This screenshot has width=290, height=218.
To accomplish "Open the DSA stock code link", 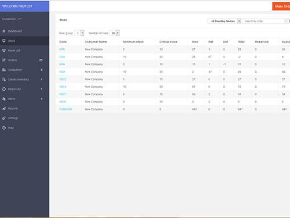I will [62, 57].
